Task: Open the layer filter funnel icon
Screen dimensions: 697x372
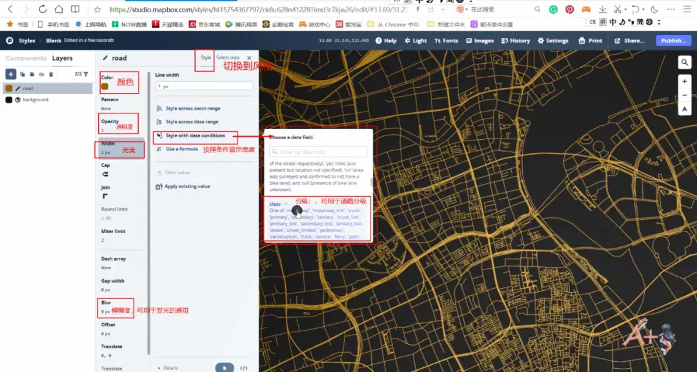Action: click(x=86, y=74)
